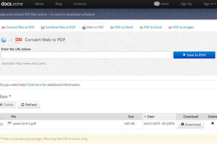Switch to PDF to Images tab
This screenshot has height=154, width=217.
tap(183, 27)
